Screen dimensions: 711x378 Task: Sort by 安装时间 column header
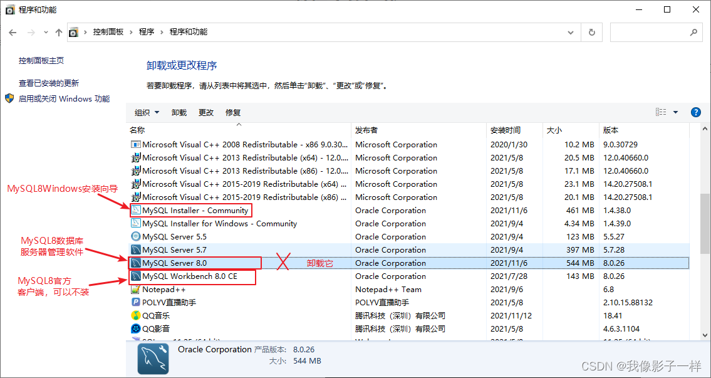click(514, 130)
